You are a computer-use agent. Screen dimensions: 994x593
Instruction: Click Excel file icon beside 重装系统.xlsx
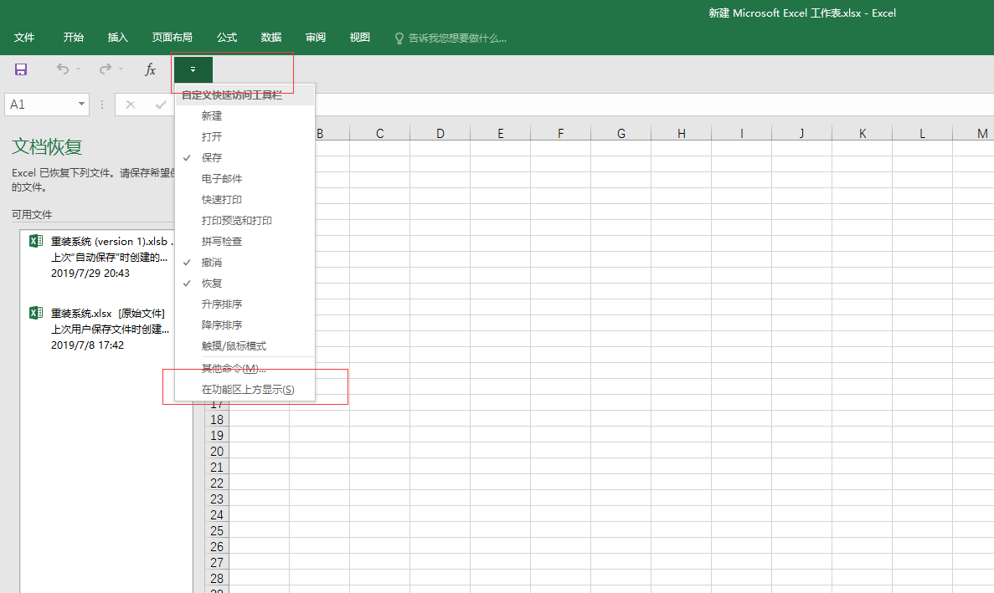point(36,313)
